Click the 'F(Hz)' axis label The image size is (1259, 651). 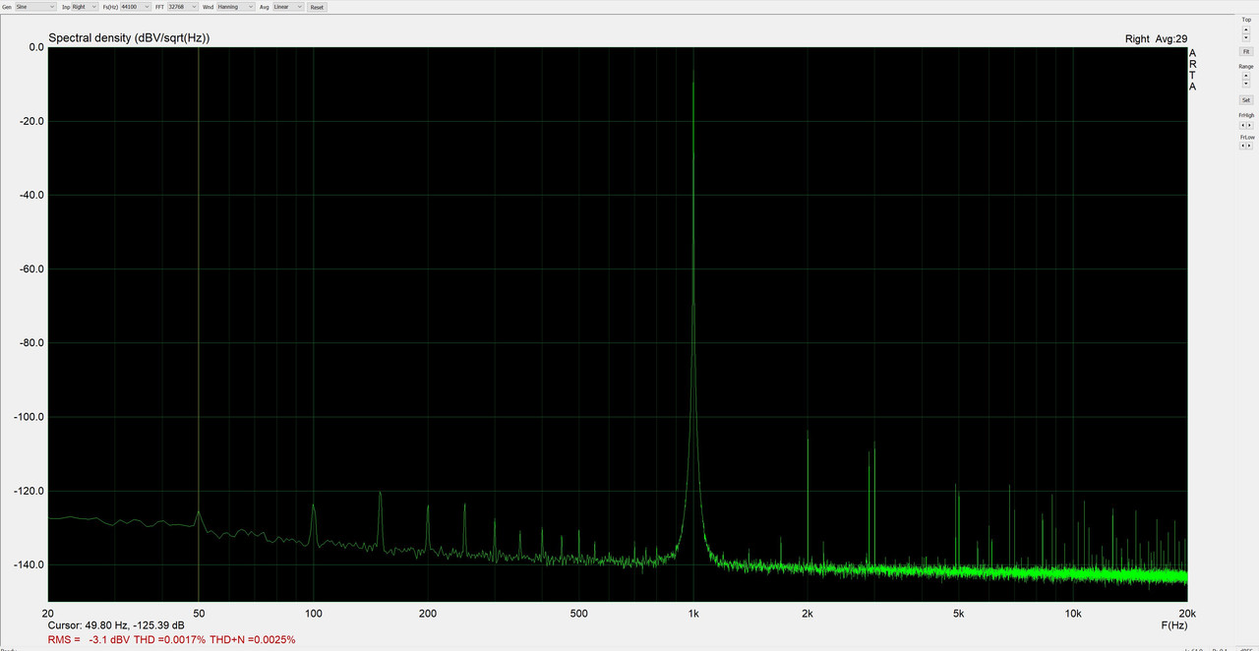[x=1173, y=624]
